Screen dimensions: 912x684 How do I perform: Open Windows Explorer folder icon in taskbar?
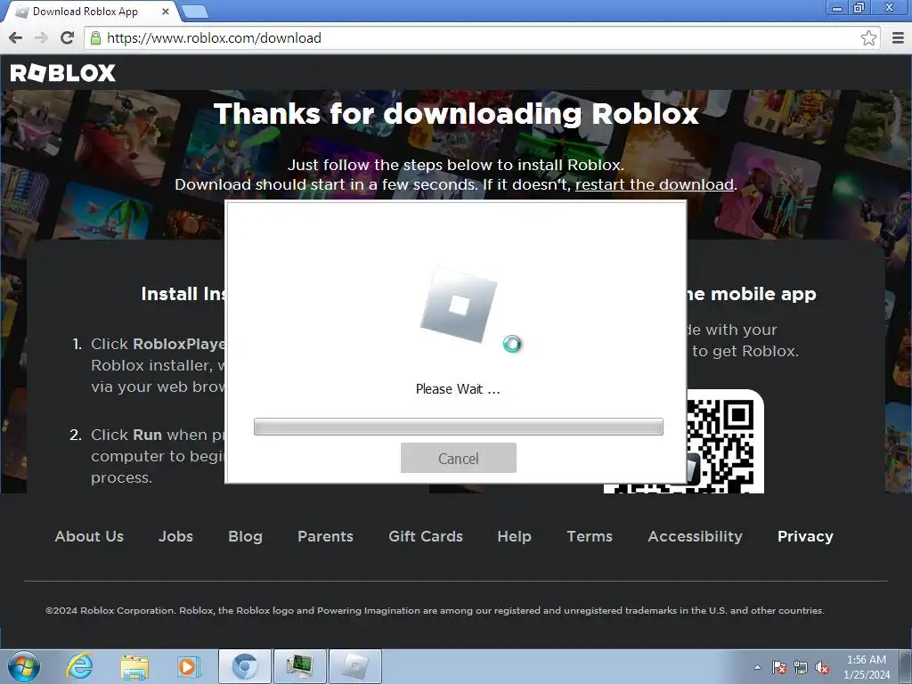[134, 666]
